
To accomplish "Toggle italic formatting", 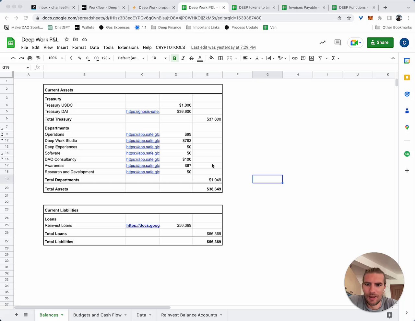I will 183,58.
